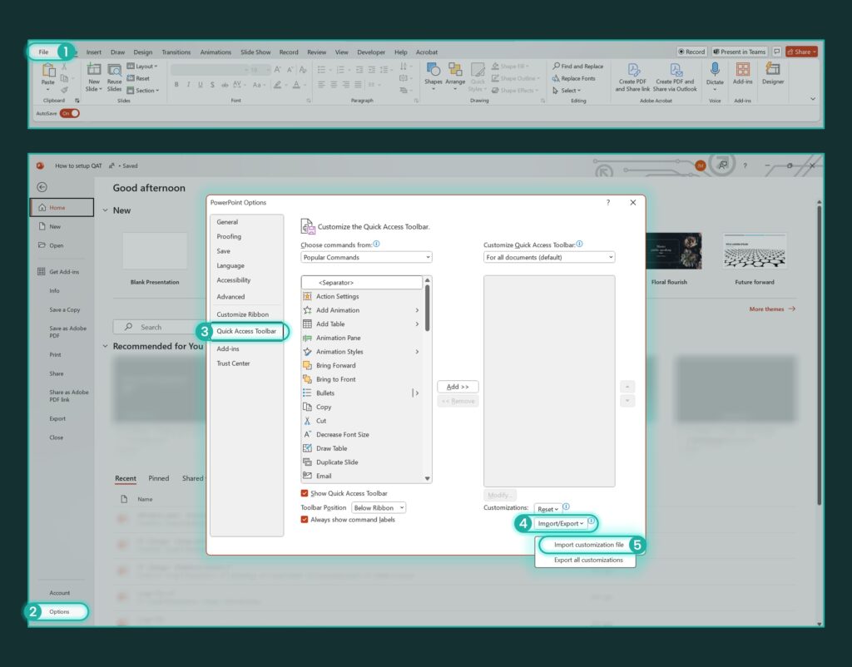This screenshot has width=852, height=667.
Task: Click the Record button in title bar
Action: pyautogui.click(x=691, y=52)
